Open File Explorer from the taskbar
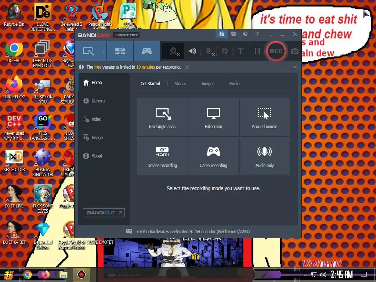The height and width of the screenshot is (282, 376). 63,275
